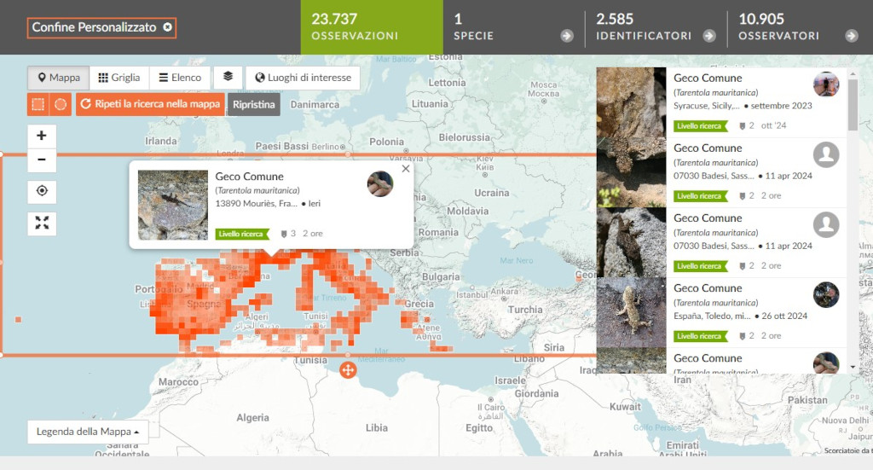The image size is (873, 470).
Task: Remove the Confine Personalizzato filter
Action: tap(167, 27)
